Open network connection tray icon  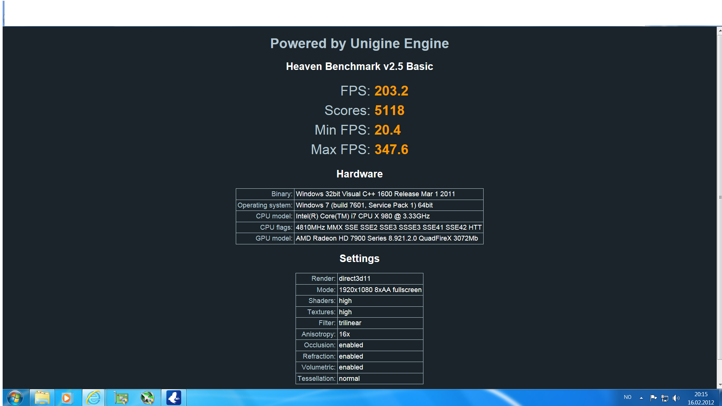[665, 398]
